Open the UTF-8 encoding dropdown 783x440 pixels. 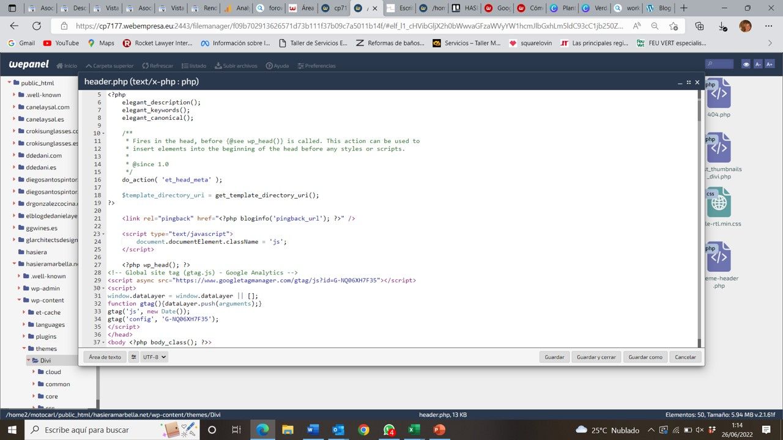(154, 357)
